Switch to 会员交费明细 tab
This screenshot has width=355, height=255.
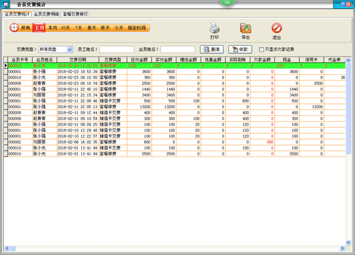pos(46,14)
